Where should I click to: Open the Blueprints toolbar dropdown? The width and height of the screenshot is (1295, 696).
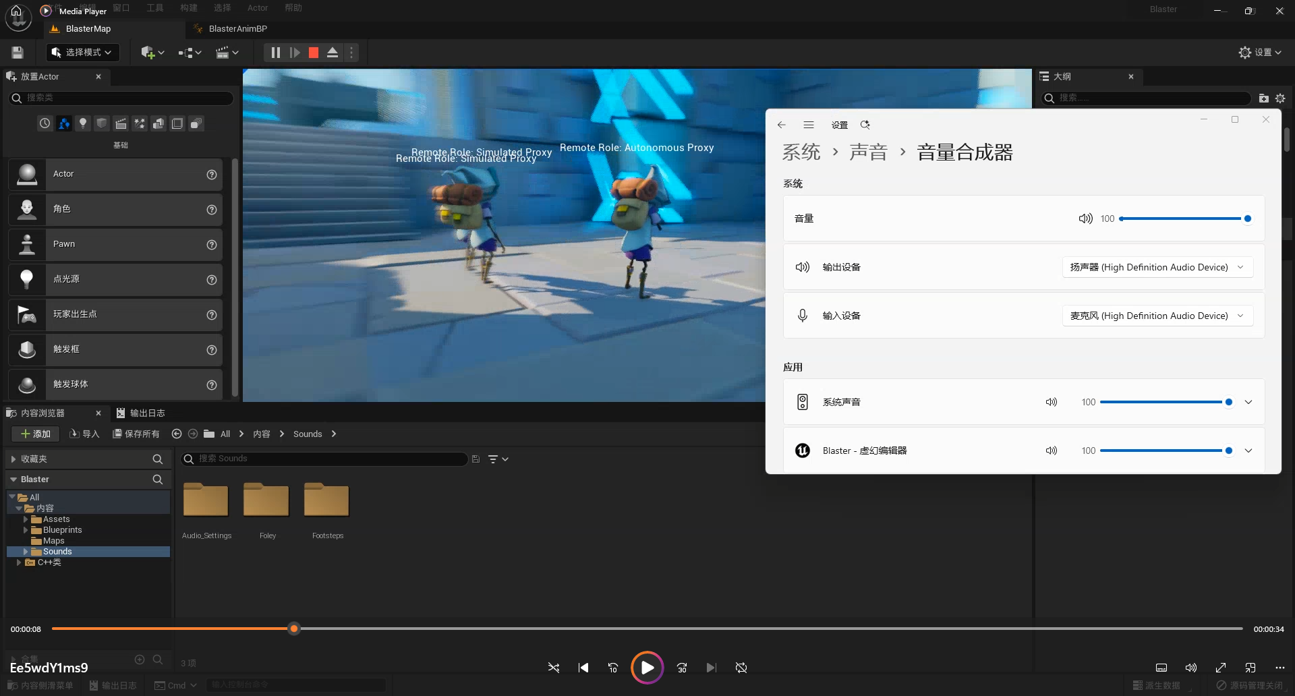pyautogui.click(x=190, y=53)
